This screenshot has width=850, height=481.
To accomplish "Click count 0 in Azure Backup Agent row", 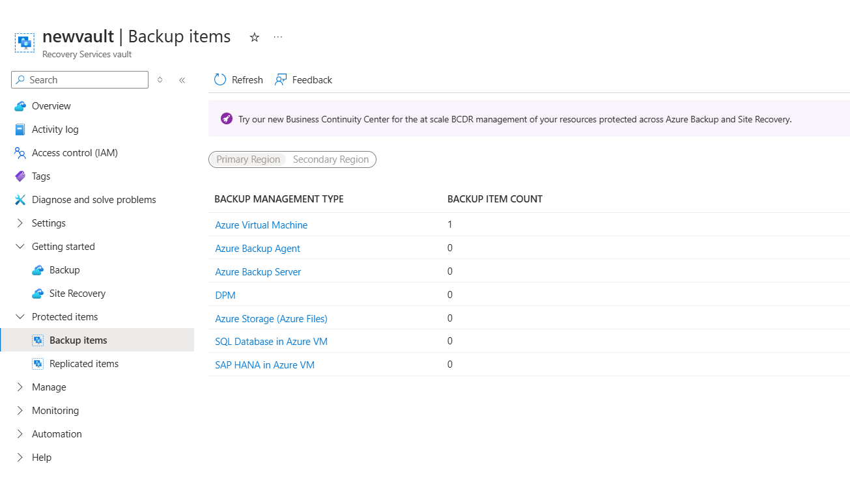I will point(450,248).
